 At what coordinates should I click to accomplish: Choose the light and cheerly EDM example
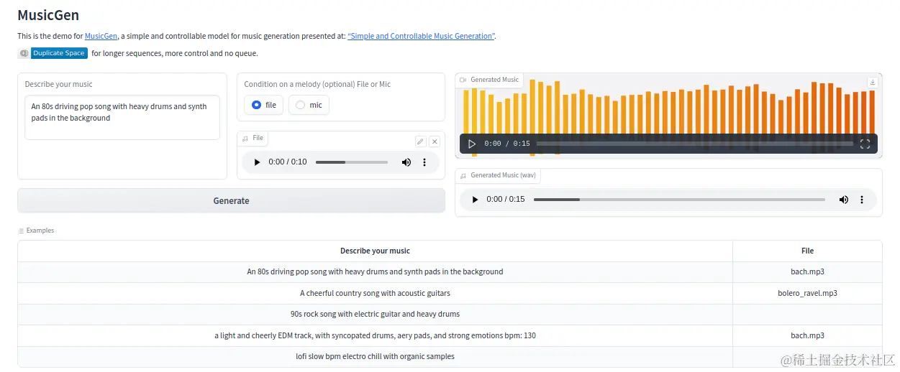(x=375, y=335)
